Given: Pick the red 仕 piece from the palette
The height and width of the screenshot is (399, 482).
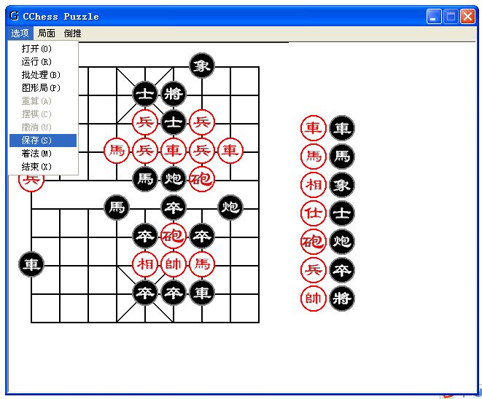Looking at the screenshot, I should [x=314, y=213].
